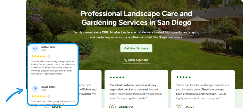Viewport: 243px width, 108px height.
Task: Click the Google icon in Michael Samer's review
Action: pyautogui.click(x=49, y=56)
